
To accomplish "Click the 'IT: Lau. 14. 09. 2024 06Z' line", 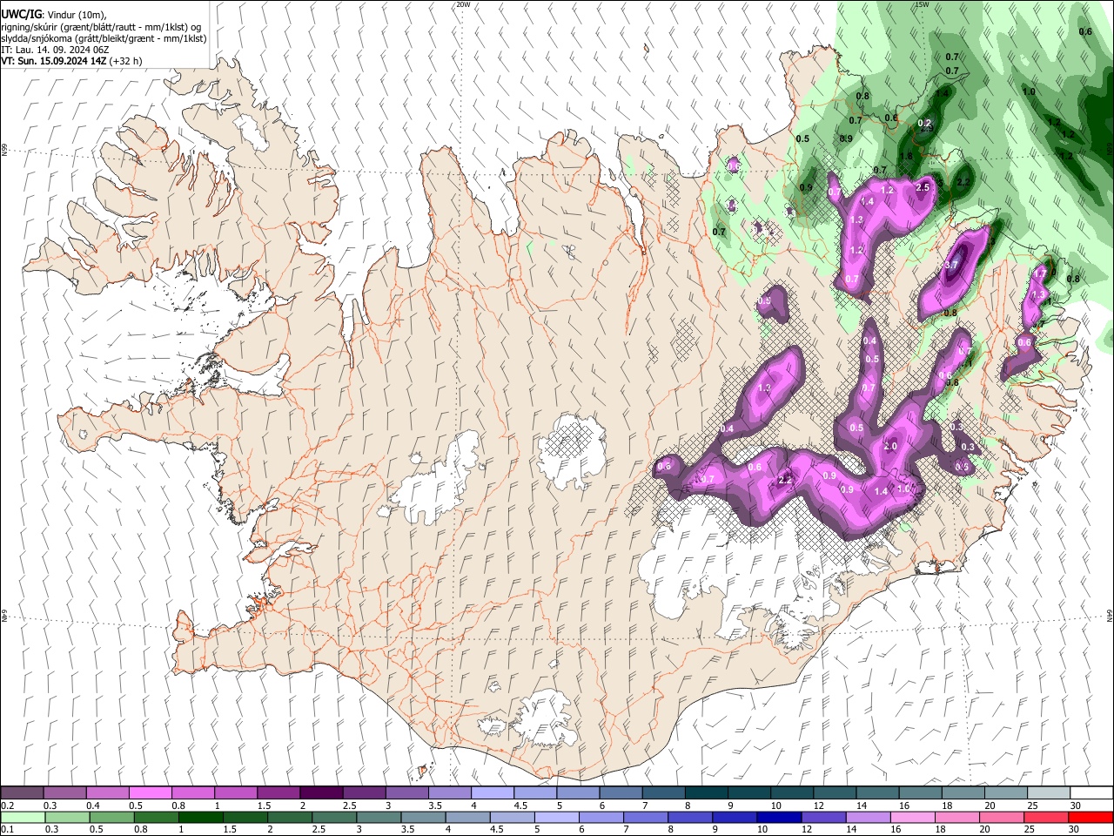I will (55, 50).
